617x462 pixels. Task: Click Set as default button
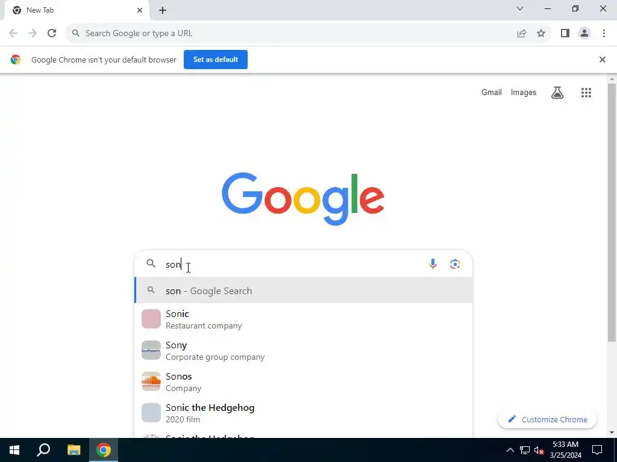(x=216, y=60)
